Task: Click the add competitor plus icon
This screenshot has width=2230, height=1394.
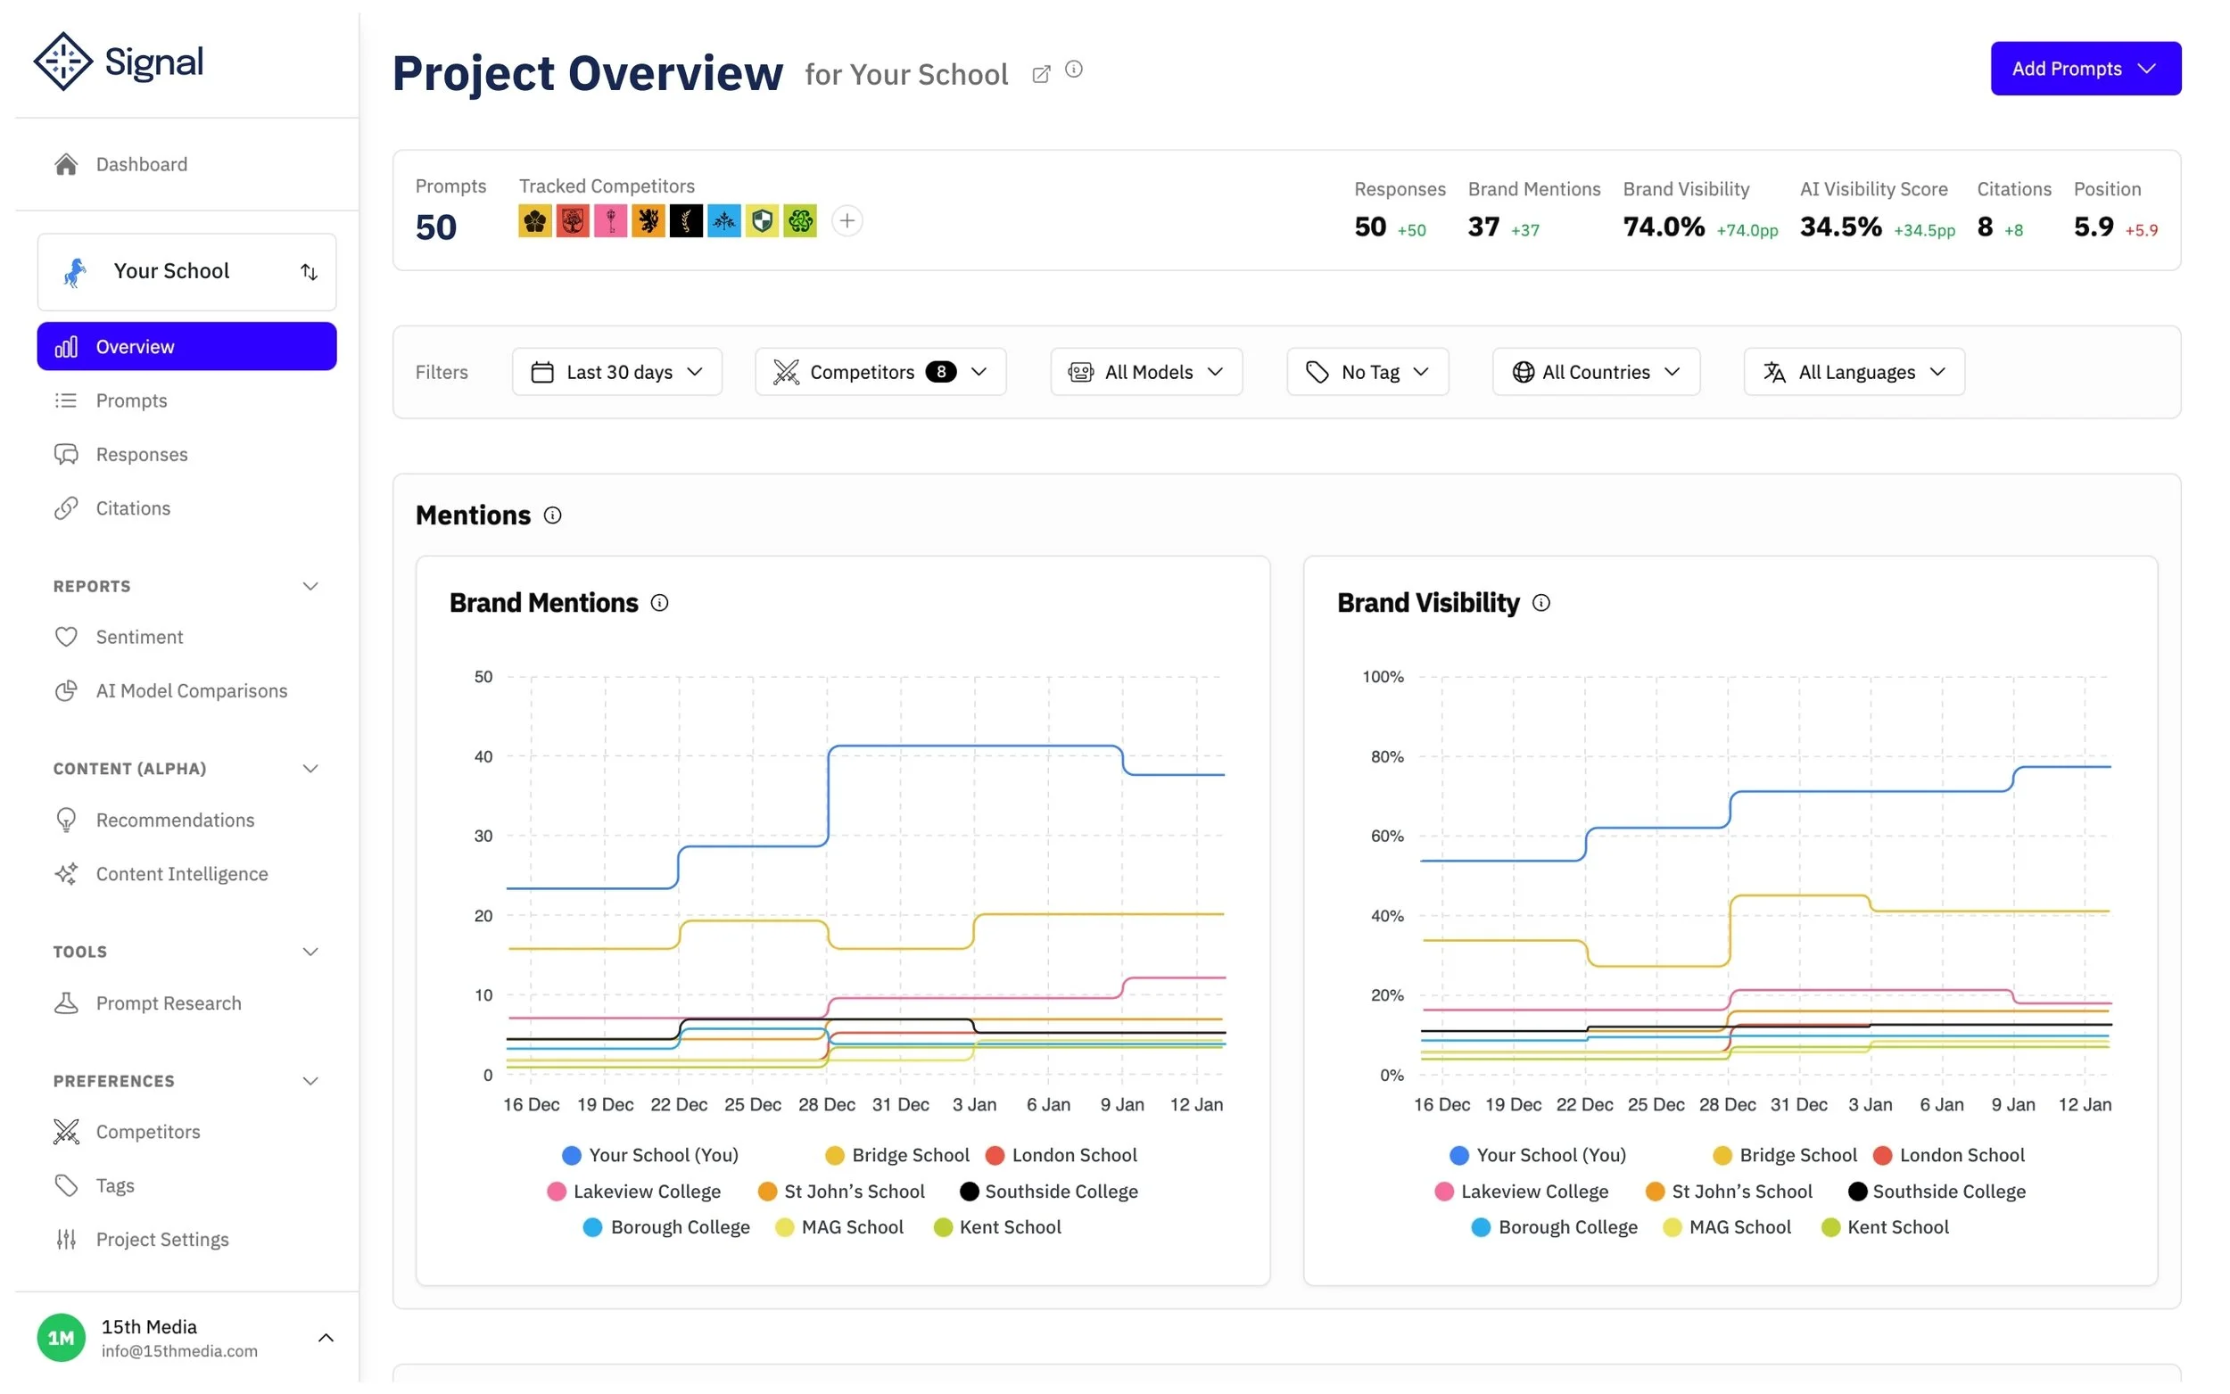Action: pyautogui.click(x=847, y=221)
